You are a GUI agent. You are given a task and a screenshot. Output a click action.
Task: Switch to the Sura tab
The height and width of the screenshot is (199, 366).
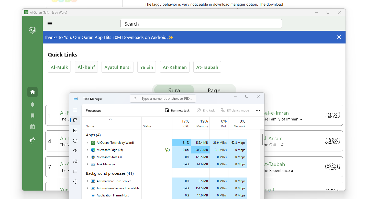pyautogui.click(x=174, y=90)
